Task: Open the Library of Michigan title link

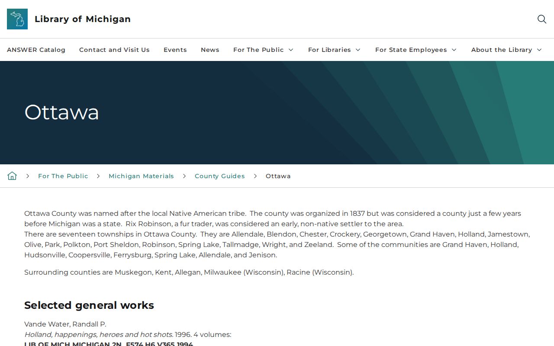Action: [x=83, y=19]
